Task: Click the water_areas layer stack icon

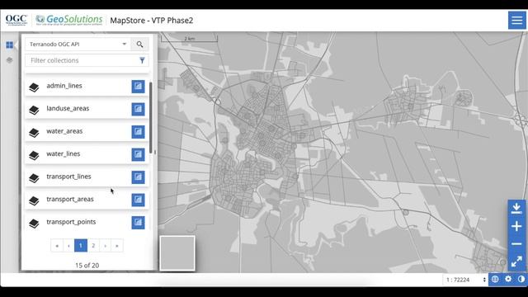Action: 34,133
